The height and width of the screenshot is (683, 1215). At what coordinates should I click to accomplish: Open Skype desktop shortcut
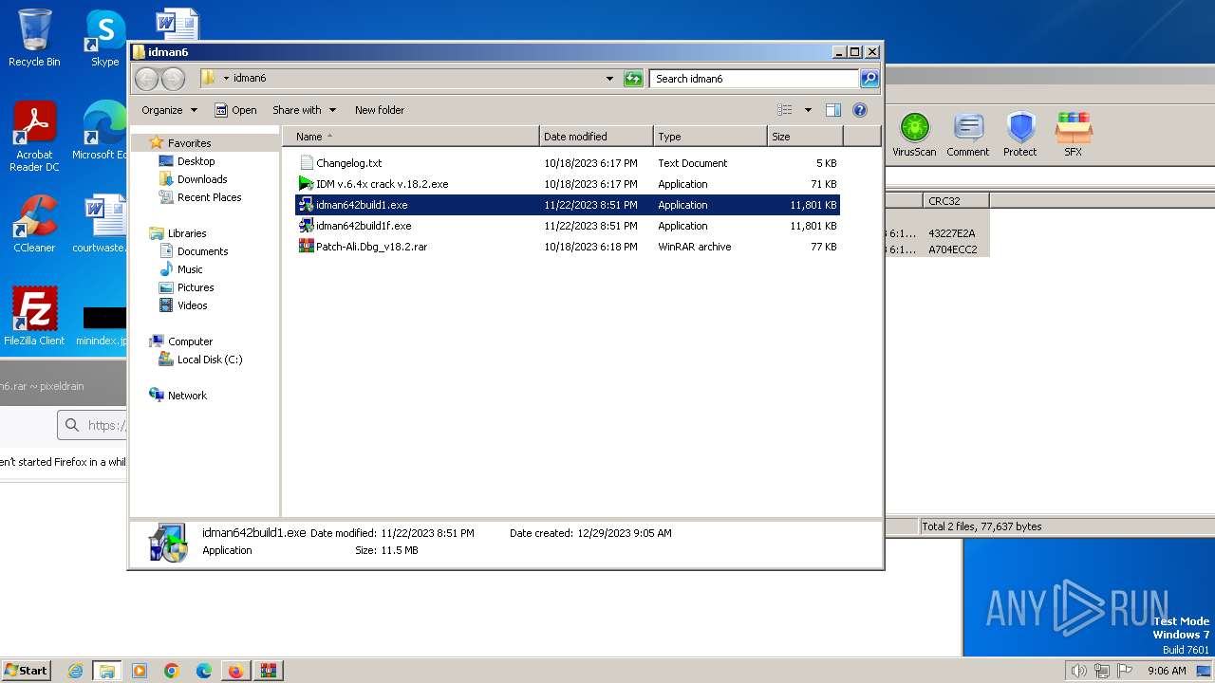pyautogui.click(x=104, y=38)
